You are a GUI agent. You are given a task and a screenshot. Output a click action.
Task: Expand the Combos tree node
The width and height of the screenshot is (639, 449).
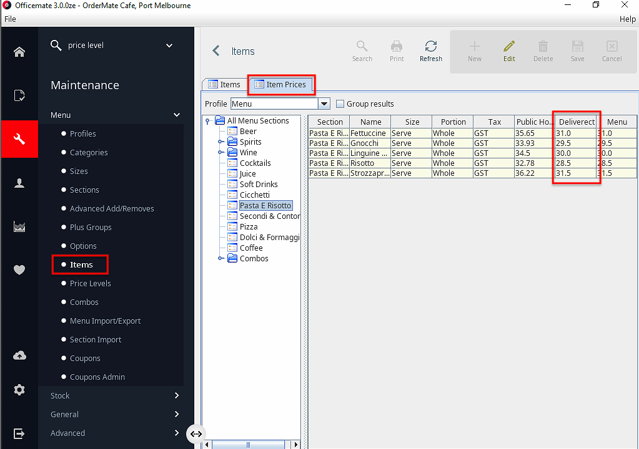tap(220, 258)
